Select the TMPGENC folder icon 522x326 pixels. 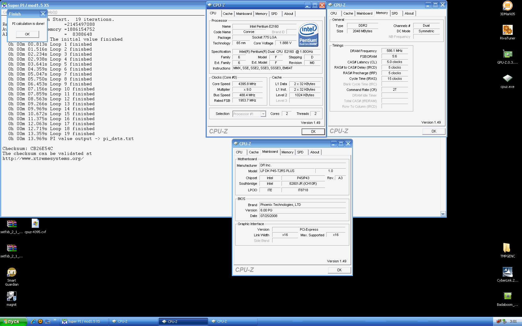507,248
